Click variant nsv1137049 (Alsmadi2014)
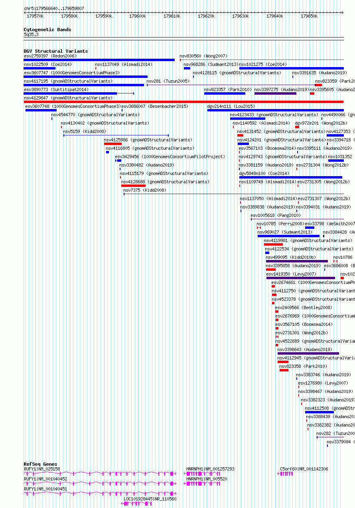 click(124, 64)
